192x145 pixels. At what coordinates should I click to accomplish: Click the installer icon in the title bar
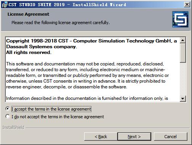[5, 5]
